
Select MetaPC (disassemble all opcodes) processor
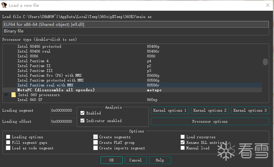(56, 90)
